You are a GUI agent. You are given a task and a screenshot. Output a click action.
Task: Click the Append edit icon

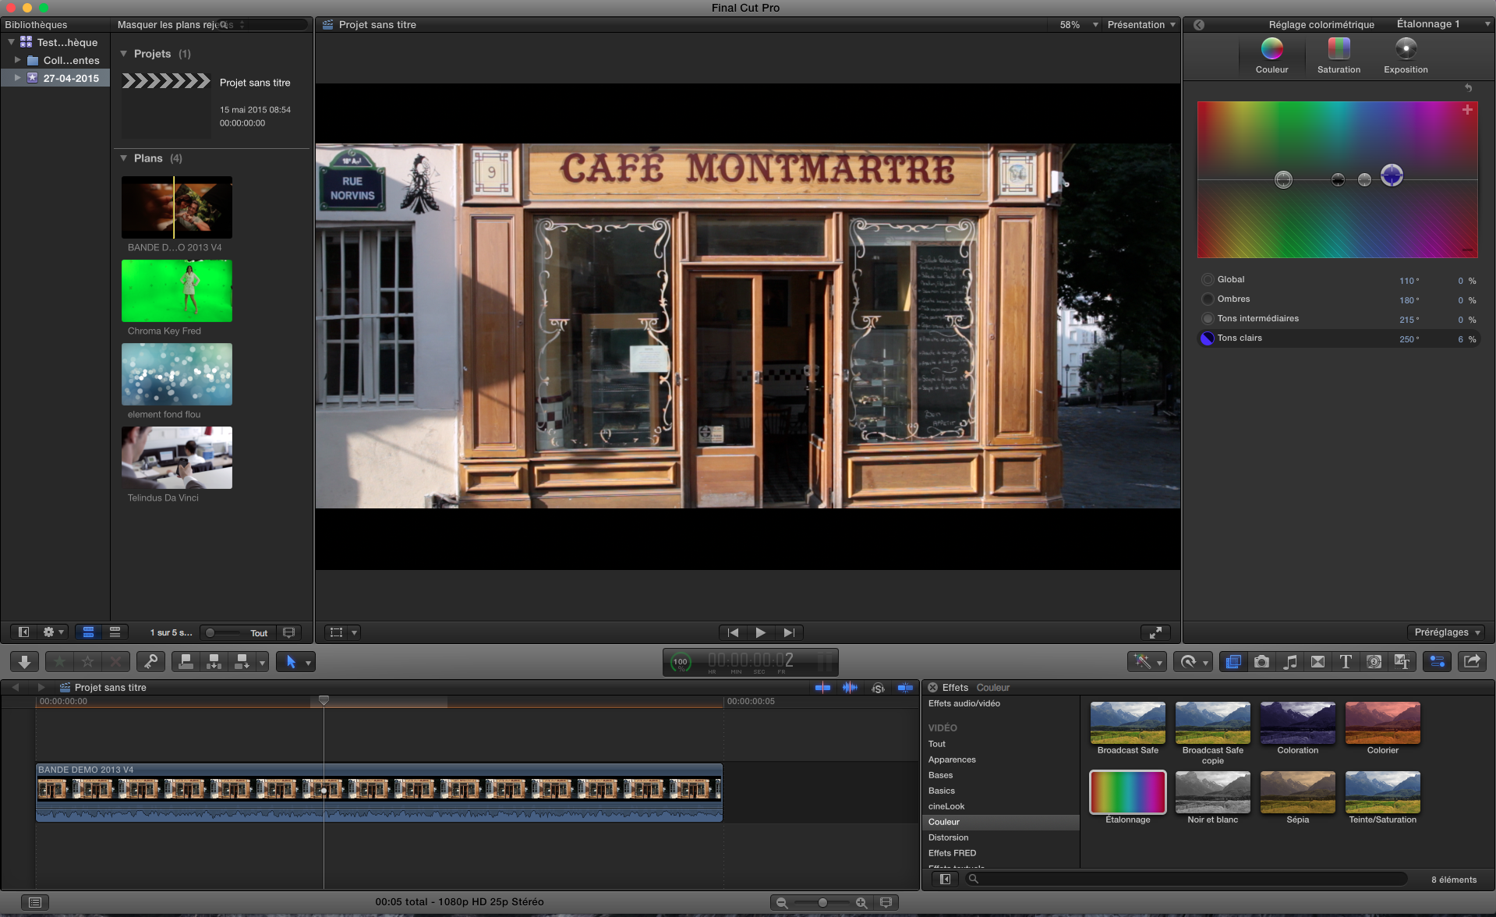point(240,661)
